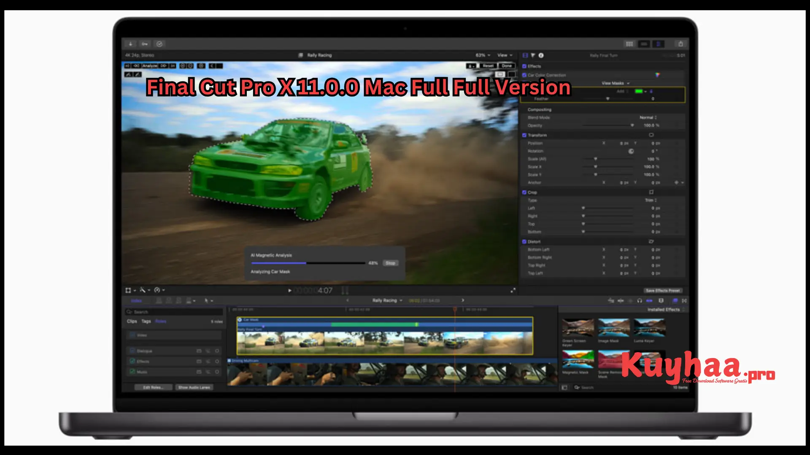The width and height of the screenshot is (810, 455).
Task: Toggle the Index button on timeline toolbar
Action: click(136, 300)
